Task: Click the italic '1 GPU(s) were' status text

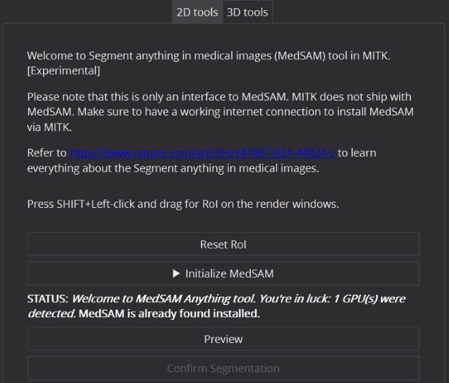Action: [369, 299]
